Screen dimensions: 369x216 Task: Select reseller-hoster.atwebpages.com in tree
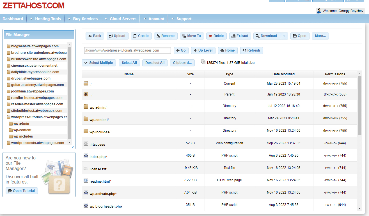(x=37, y=98)
